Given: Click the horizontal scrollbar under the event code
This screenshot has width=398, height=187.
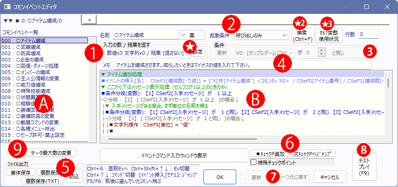Looking at the screenshot, I should tap(183, 139).
